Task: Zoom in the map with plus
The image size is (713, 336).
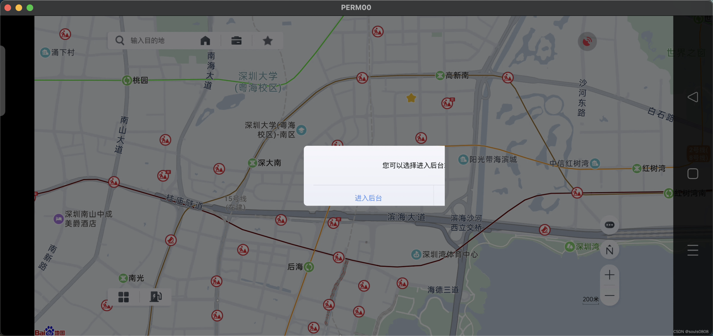Action: coord(609,275)
